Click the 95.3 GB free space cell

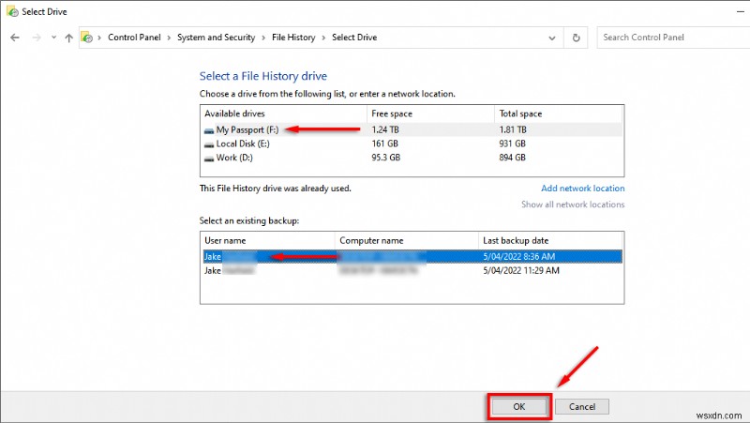[385, 158]
